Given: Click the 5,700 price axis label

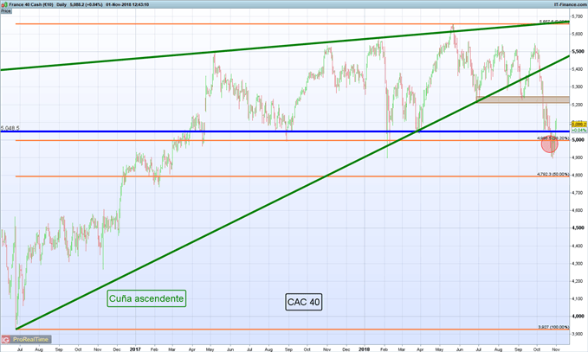Looking at the screenshot, I should click(x=578, y=16).
